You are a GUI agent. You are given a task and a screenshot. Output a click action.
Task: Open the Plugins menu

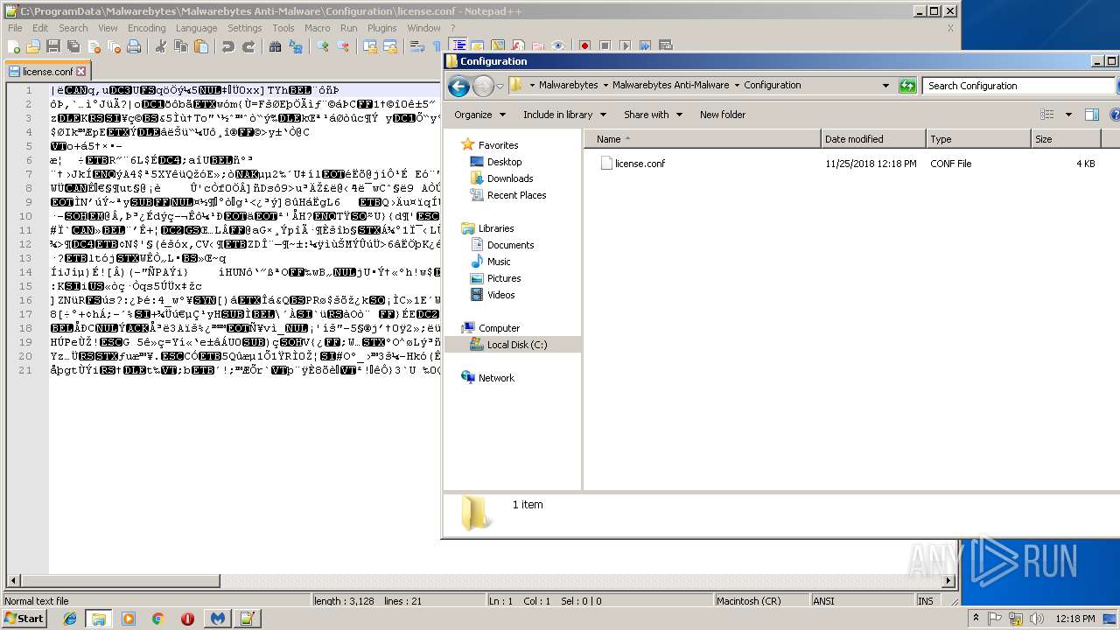(381, 28)
